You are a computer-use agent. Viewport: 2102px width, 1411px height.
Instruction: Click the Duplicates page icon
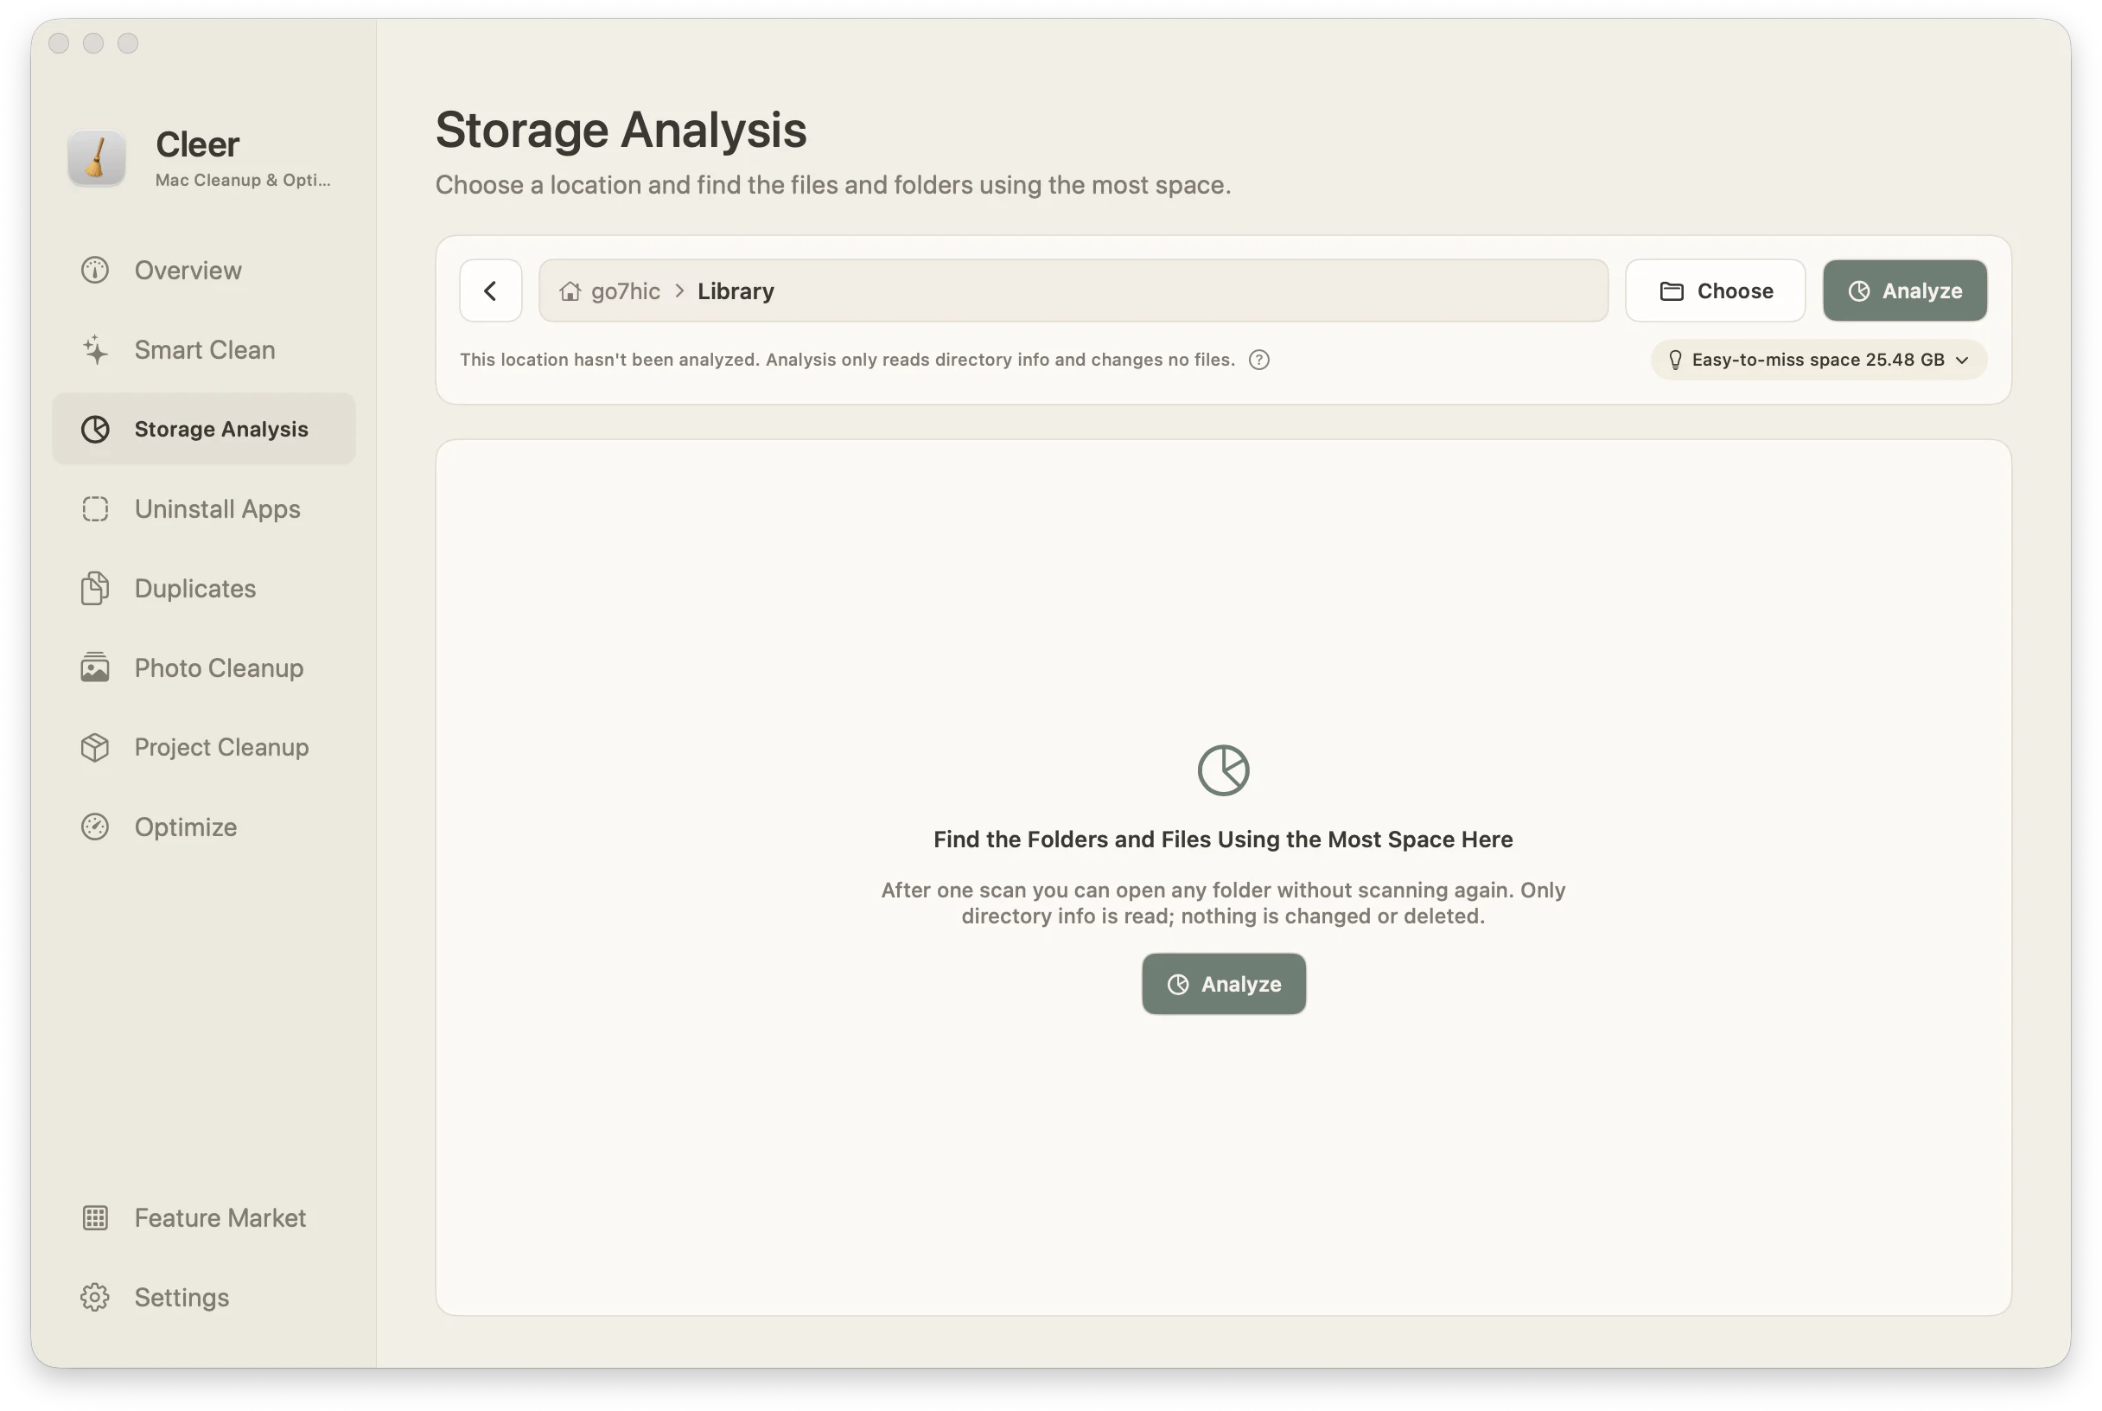point(94,589)
